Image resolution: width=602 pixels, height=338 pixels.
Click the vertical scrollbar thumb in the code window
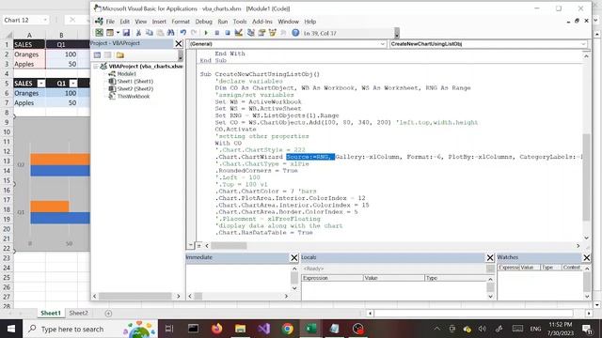[x=586, y=177]
